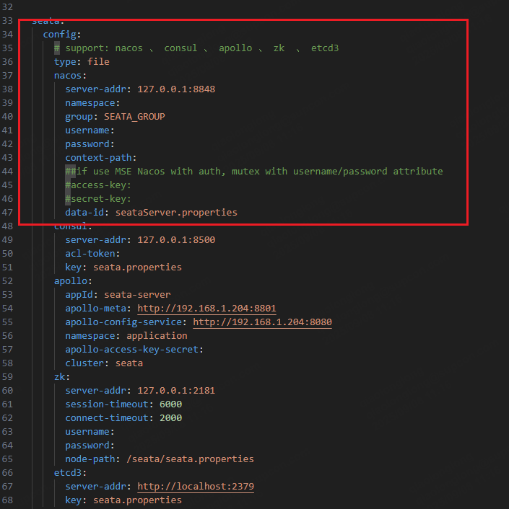The height and width of the screenshot is (509, 509).
Task: Open the apollo-config-service link http://192.168.1.204:8080
Action: coord(262,322)
